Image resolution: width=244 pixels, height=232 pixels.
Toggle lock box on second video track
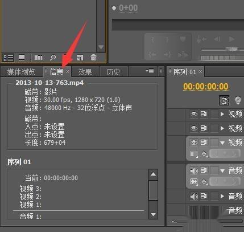pos(214,128)
